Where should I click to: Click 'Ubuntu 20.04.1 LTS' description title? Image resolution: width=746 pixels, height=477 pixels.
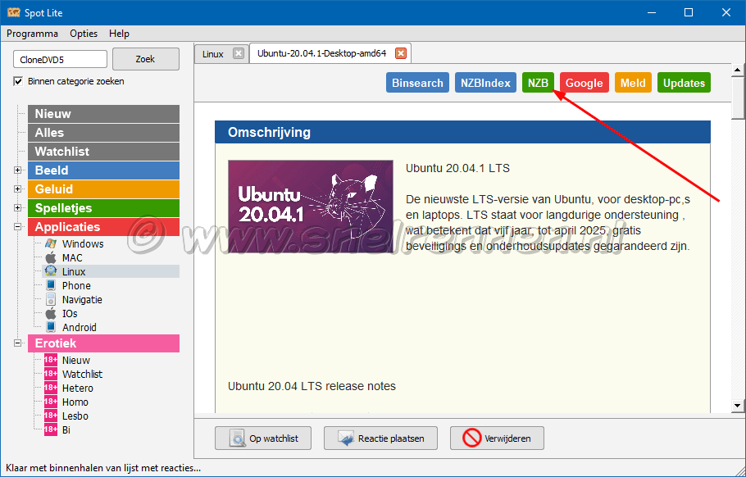pos(457,168)
